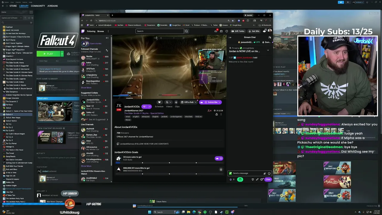Open chat moderator shield icon
Image resolution: width=382 pixels, height=215 pixels.
pyautogui.click(x=253, y=179)
